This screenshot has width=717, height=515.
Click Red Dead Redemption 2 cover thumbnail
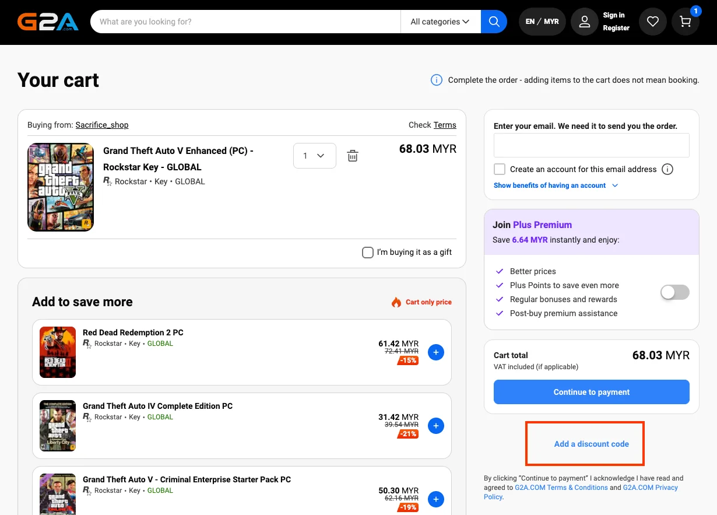pos(58,352)
